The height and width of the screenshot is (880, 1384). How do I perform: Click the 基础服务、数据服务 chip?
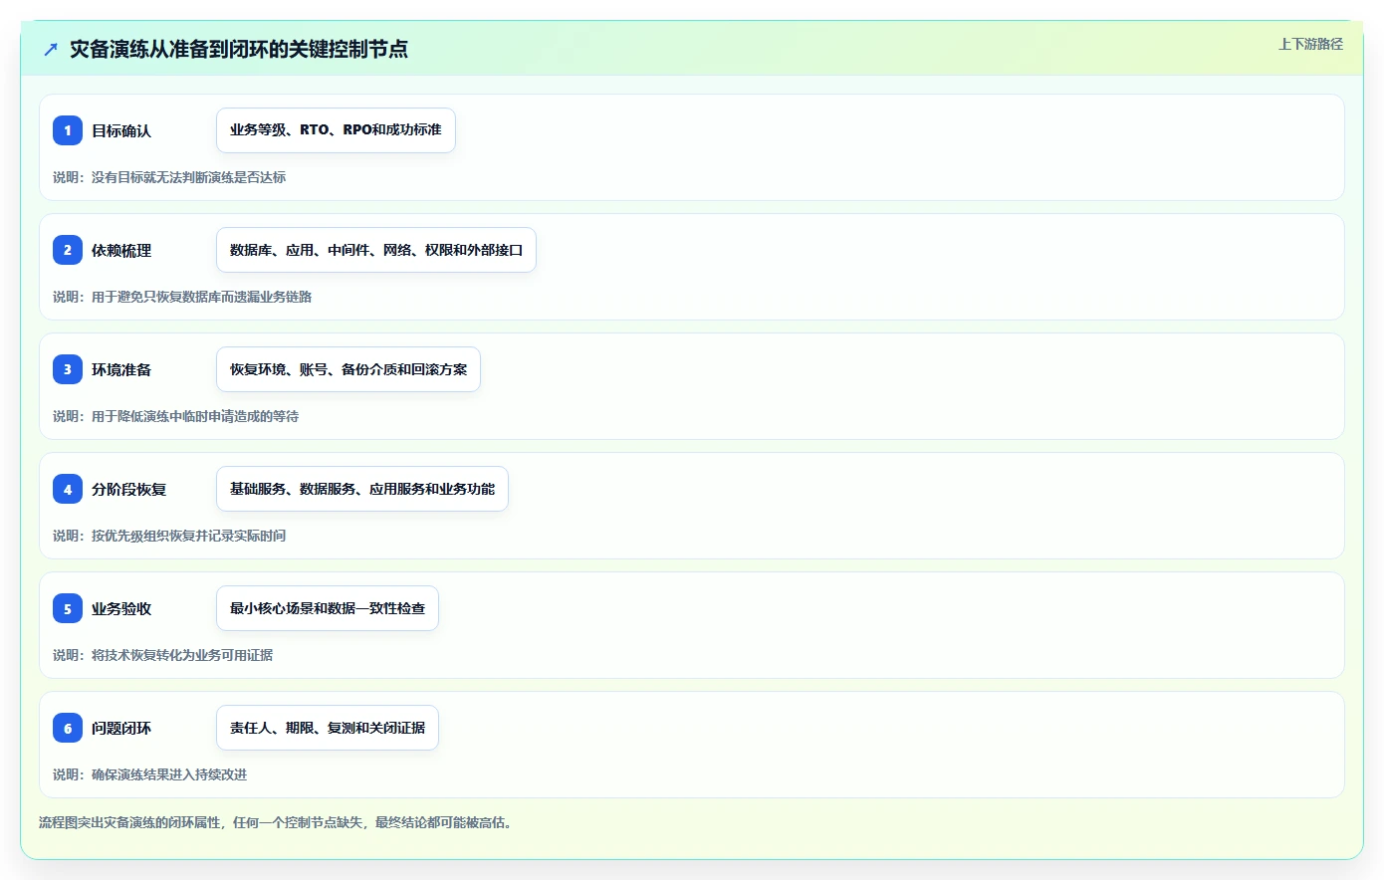coord(362,489)
